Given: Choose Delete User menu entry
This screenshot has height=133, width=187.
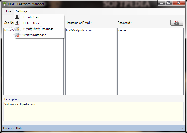Looking at the screenshot, I should (39, 23).
